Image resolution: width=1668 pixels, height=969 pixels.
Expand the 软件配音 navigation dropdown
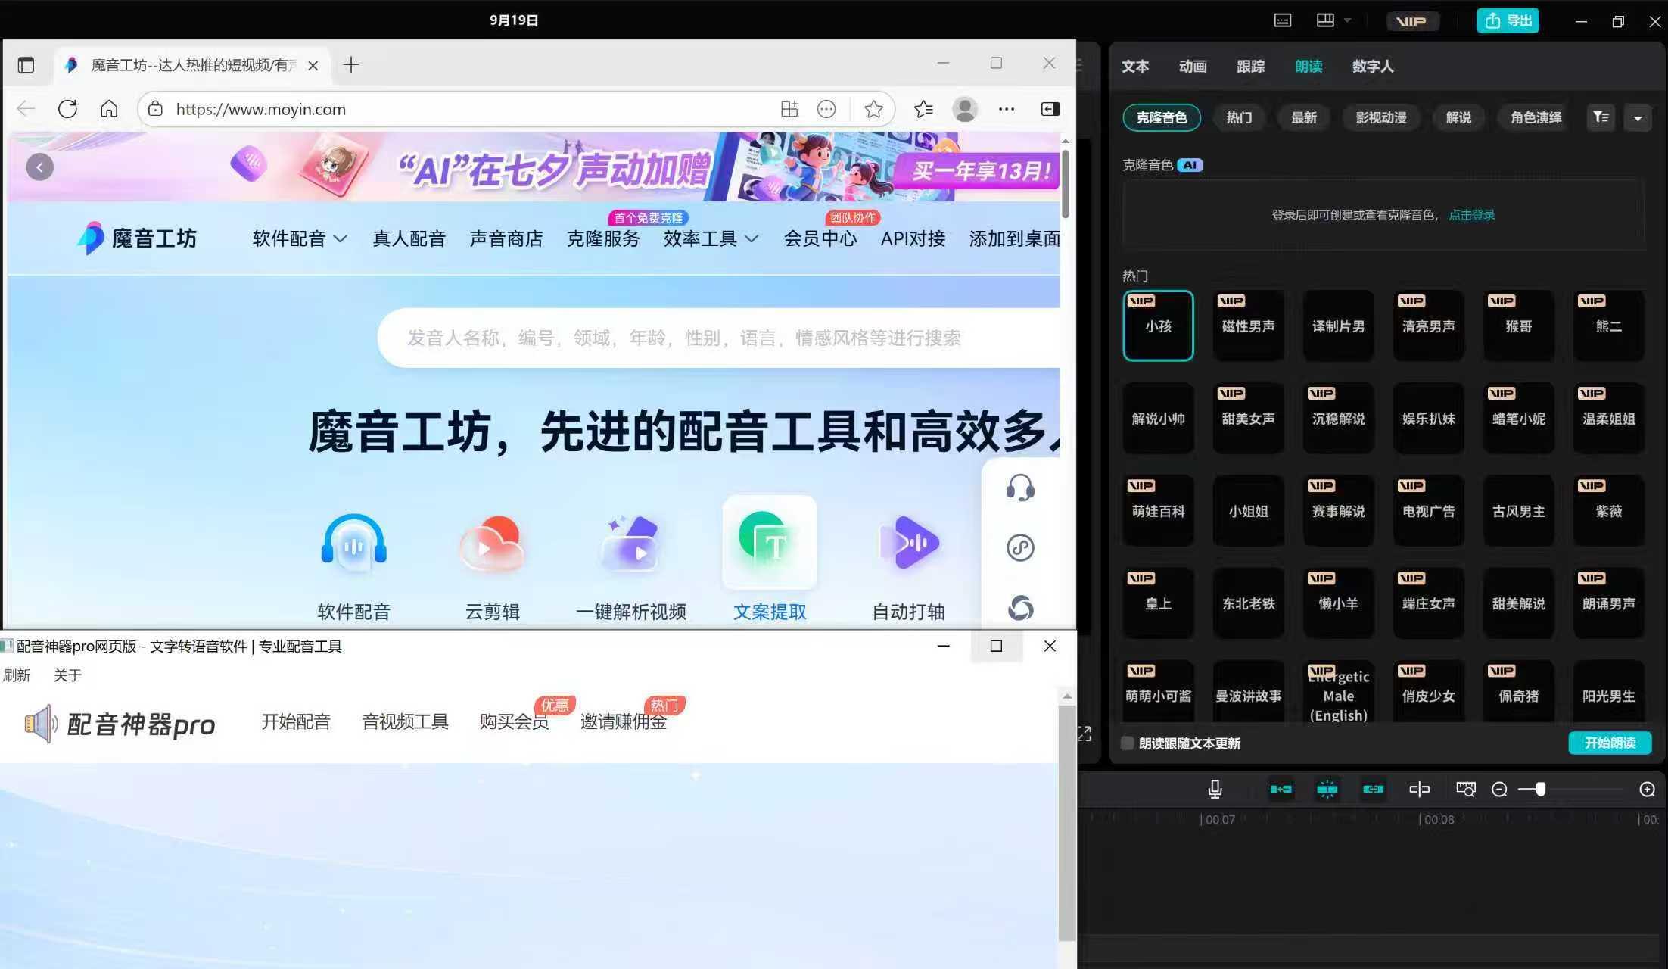[298, 238]
